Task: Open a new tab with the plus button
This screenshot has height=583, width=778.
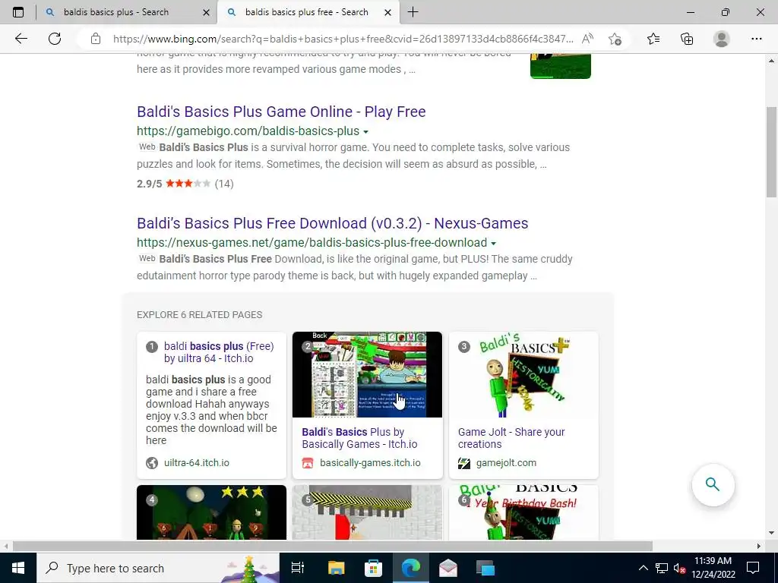Action: tap(413, 12)
